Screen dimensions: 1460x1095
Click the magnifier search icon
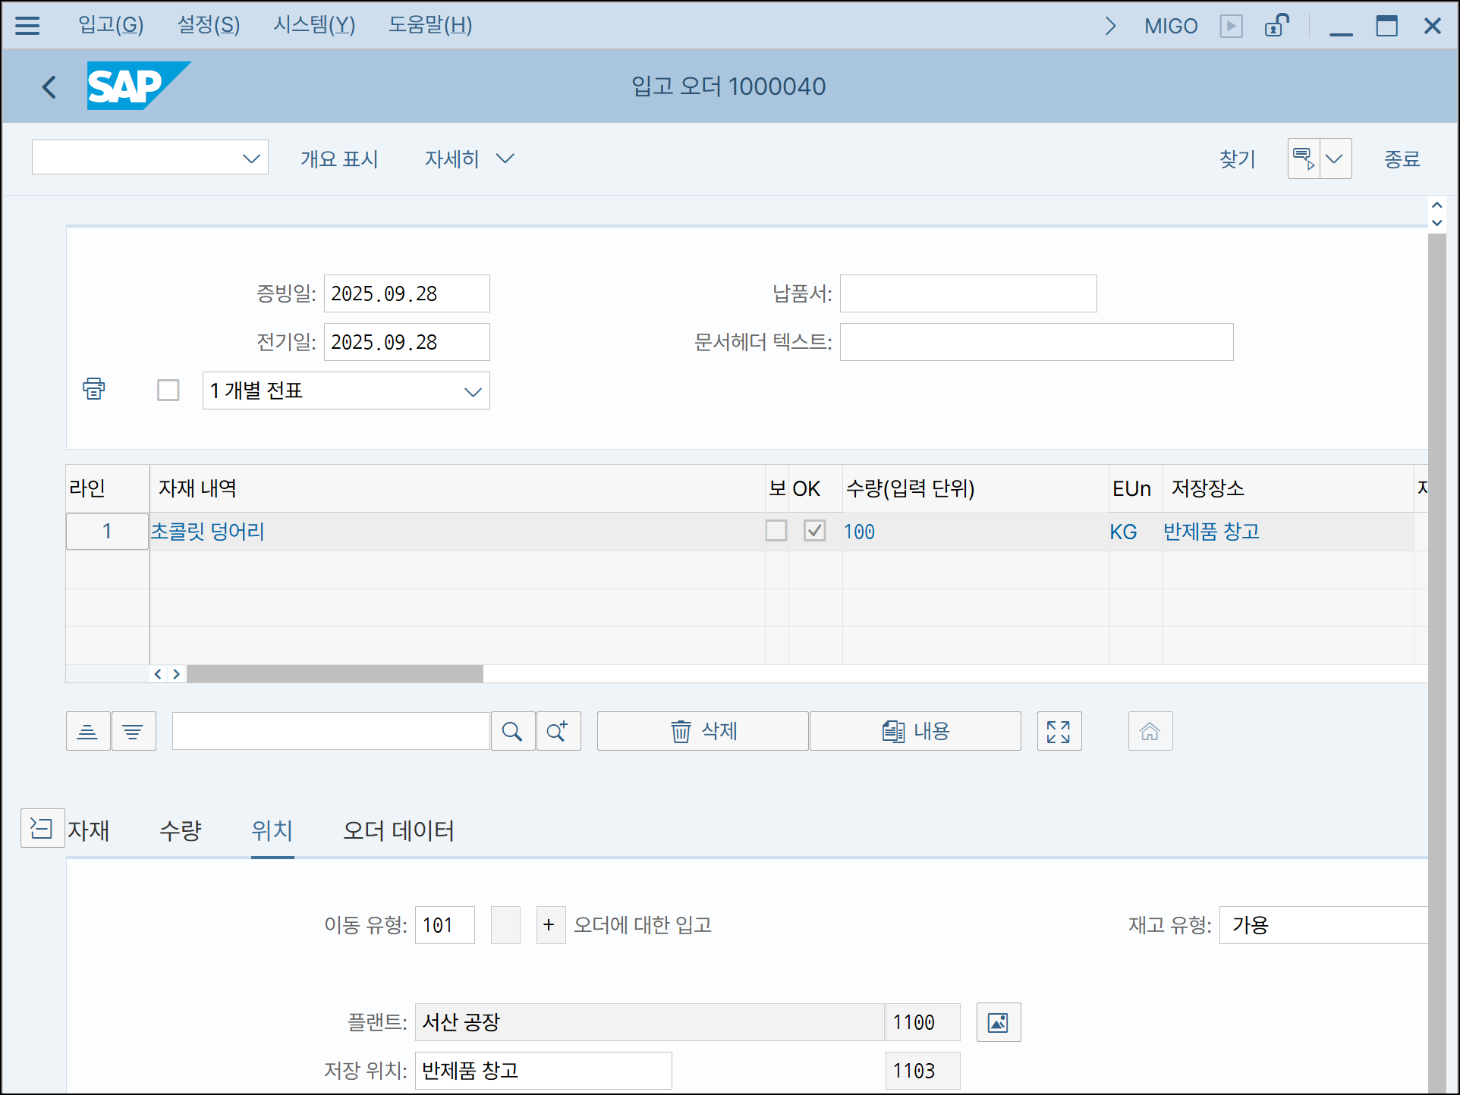512,731
